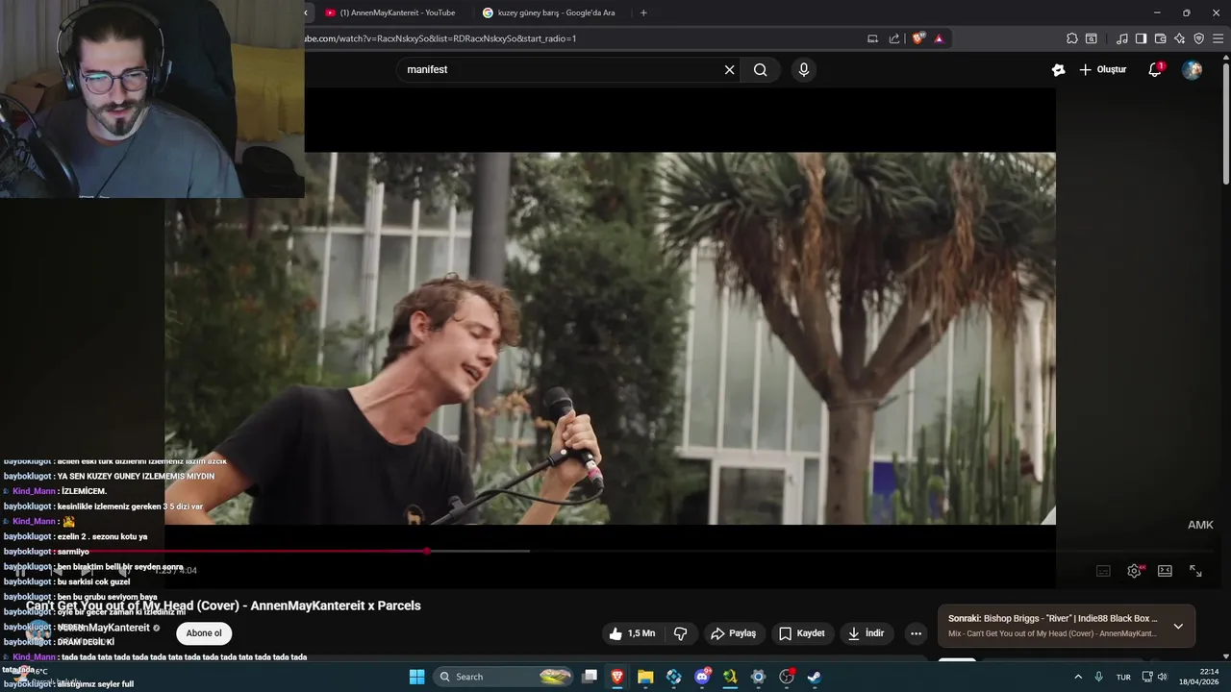
Task: Click the taskbar Search box
Action: 505,677
